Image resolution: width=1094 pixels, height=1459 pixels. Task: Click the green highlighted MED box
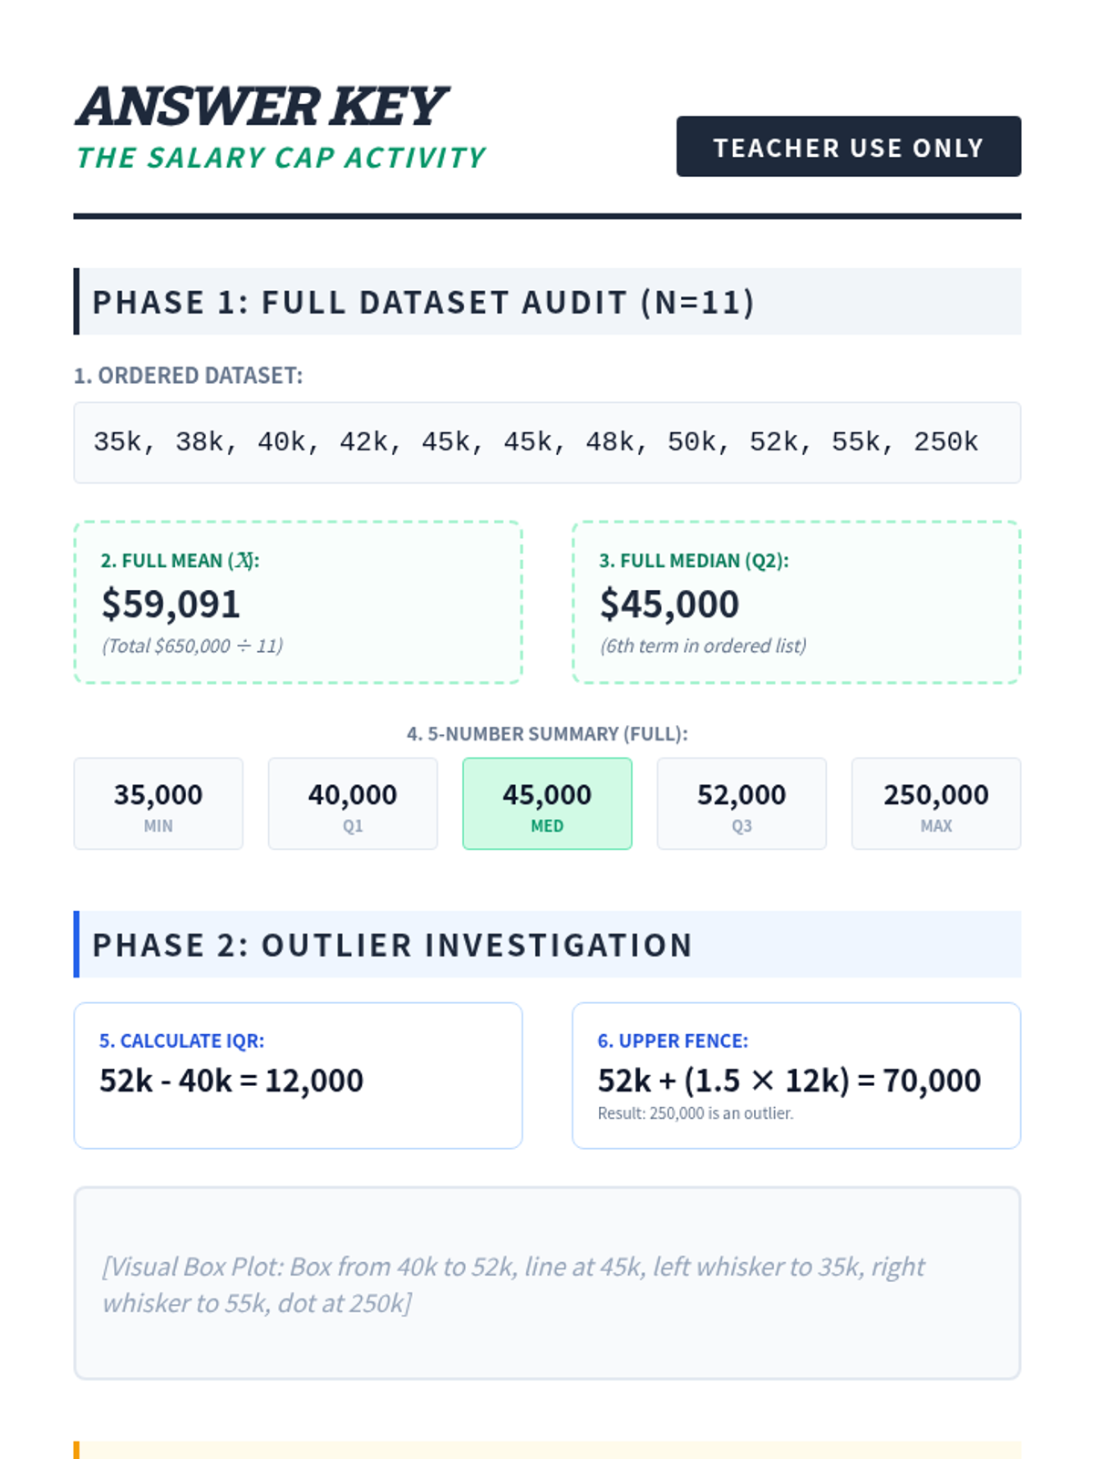coord(547,803)
